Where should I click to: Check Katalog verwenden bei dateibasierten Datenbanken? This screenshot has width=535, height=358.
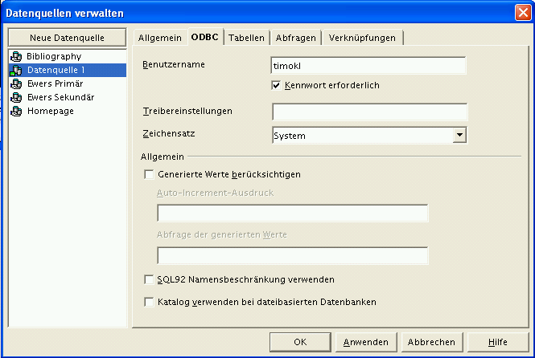point(148,303)
